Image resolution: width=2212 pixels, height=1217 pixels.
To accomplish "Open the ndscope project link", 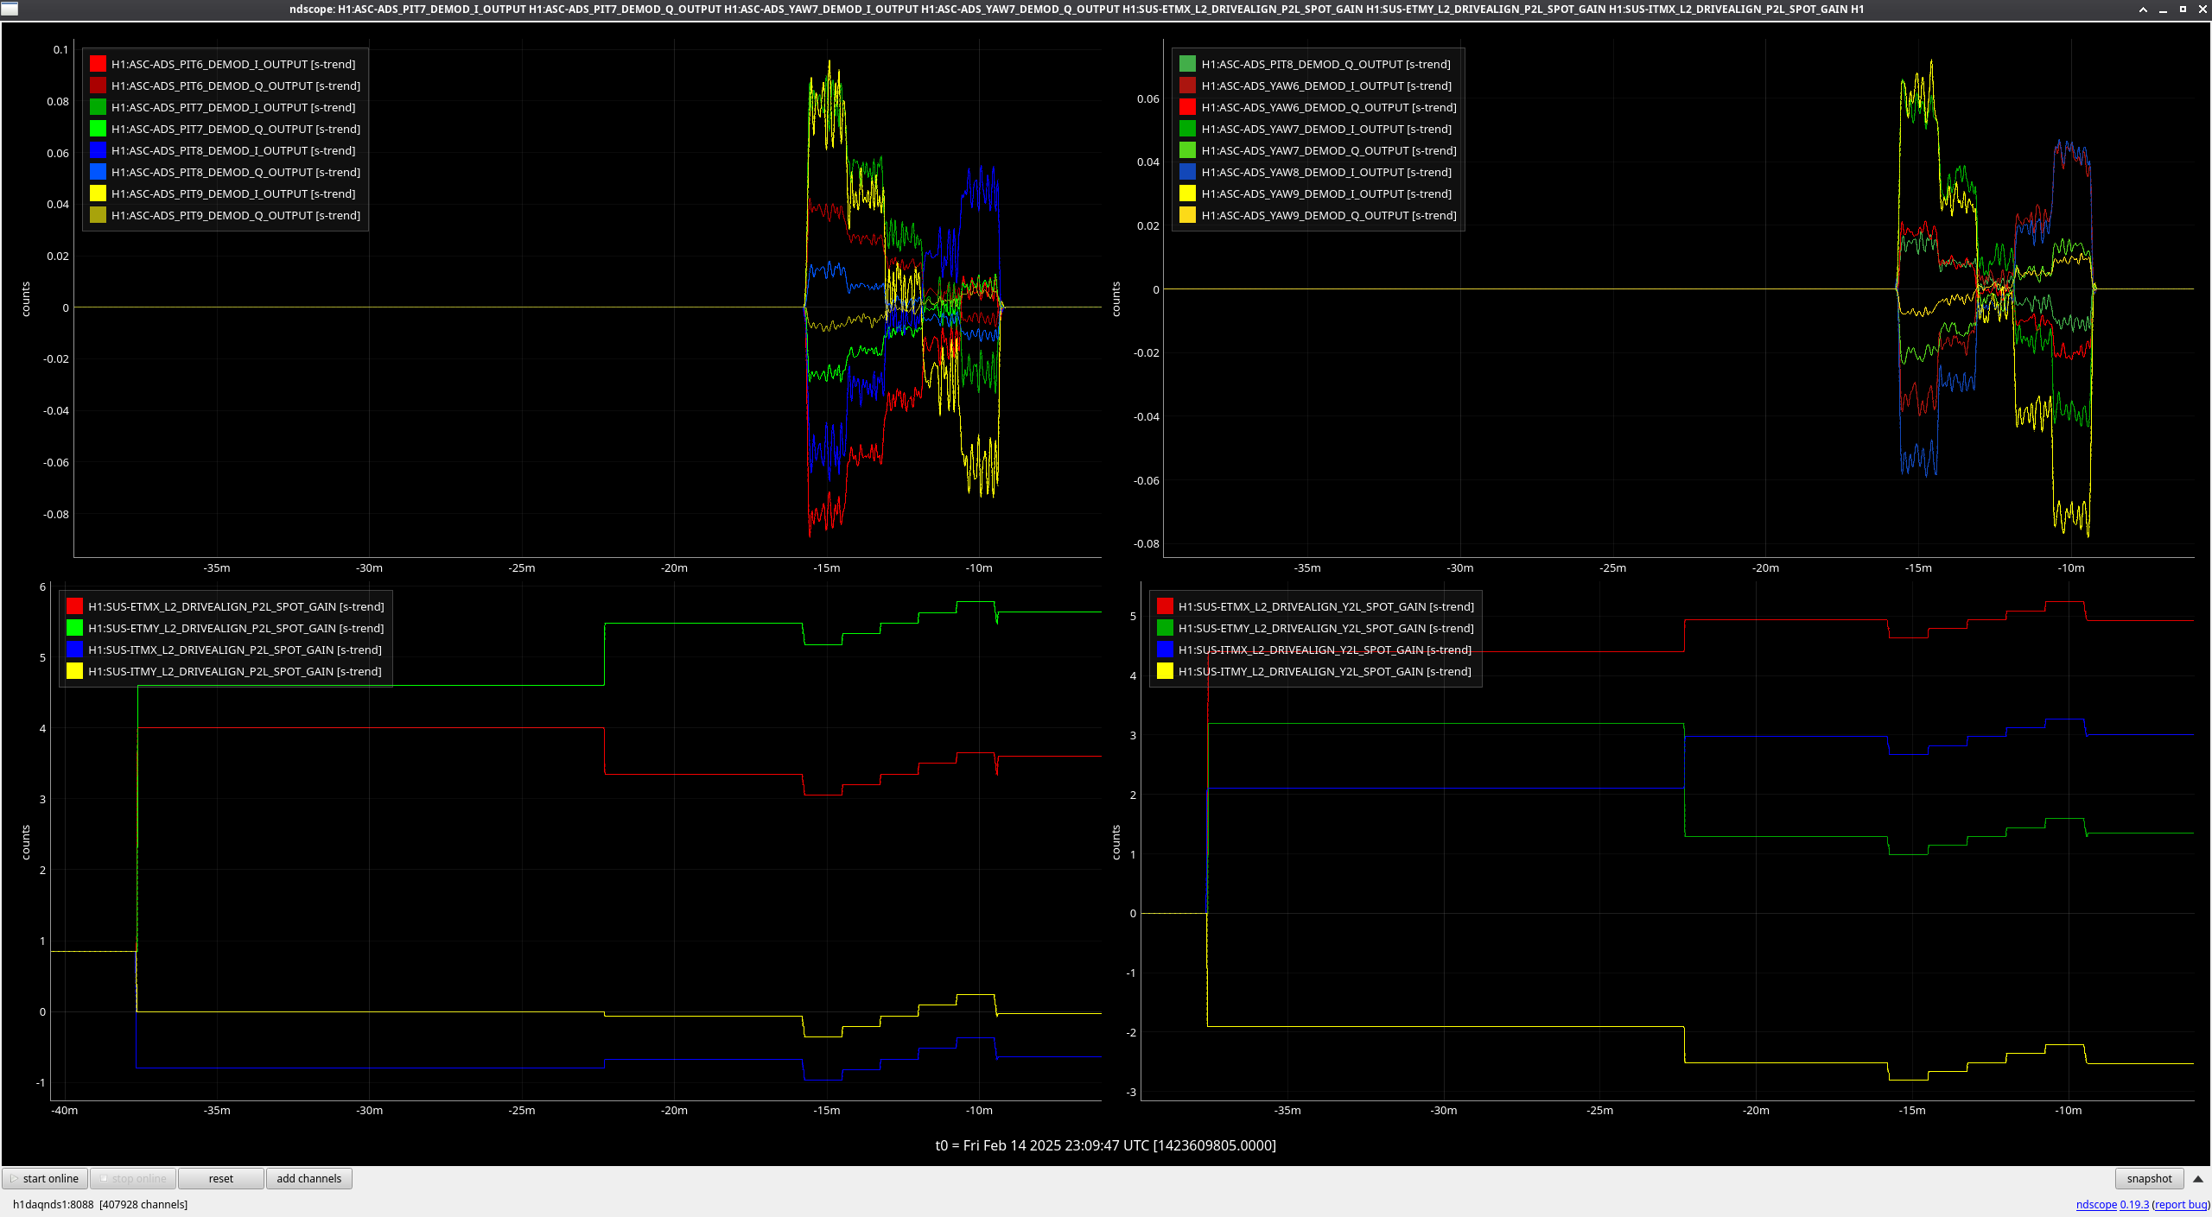I will tap(2096, 1204).
